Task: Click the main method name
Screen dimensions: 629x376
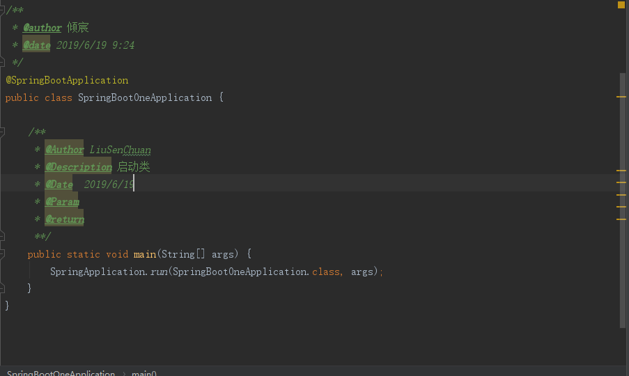Action: (145, 254)
